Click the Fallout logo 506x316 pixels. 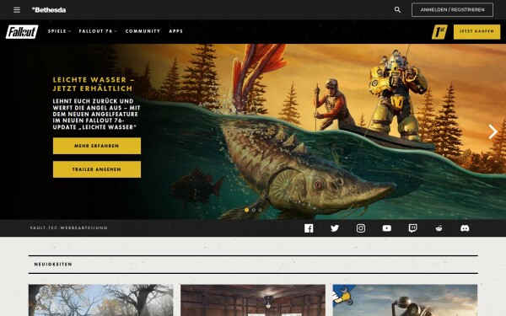[x=22, y=32]
